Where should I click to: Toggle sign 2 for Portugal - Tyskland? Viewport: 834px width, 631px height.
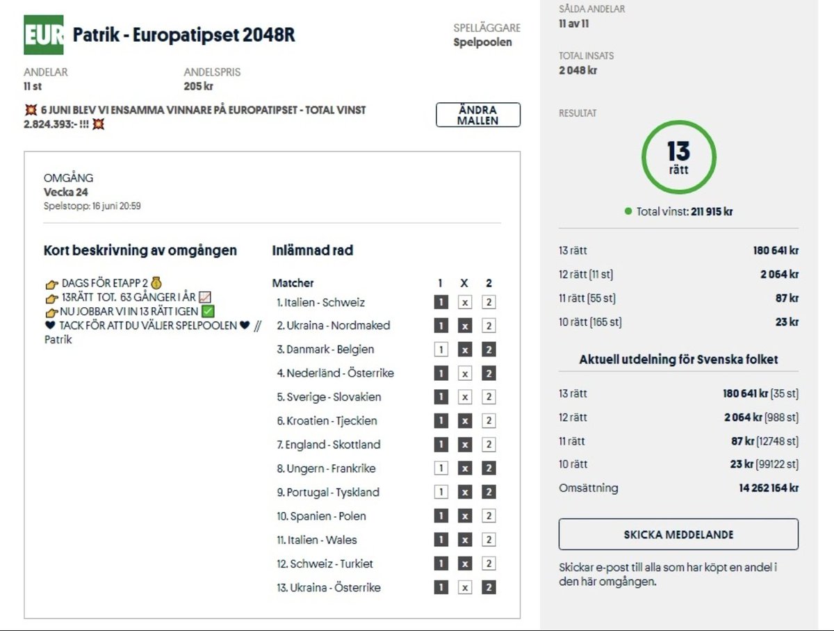pos(489,492)
